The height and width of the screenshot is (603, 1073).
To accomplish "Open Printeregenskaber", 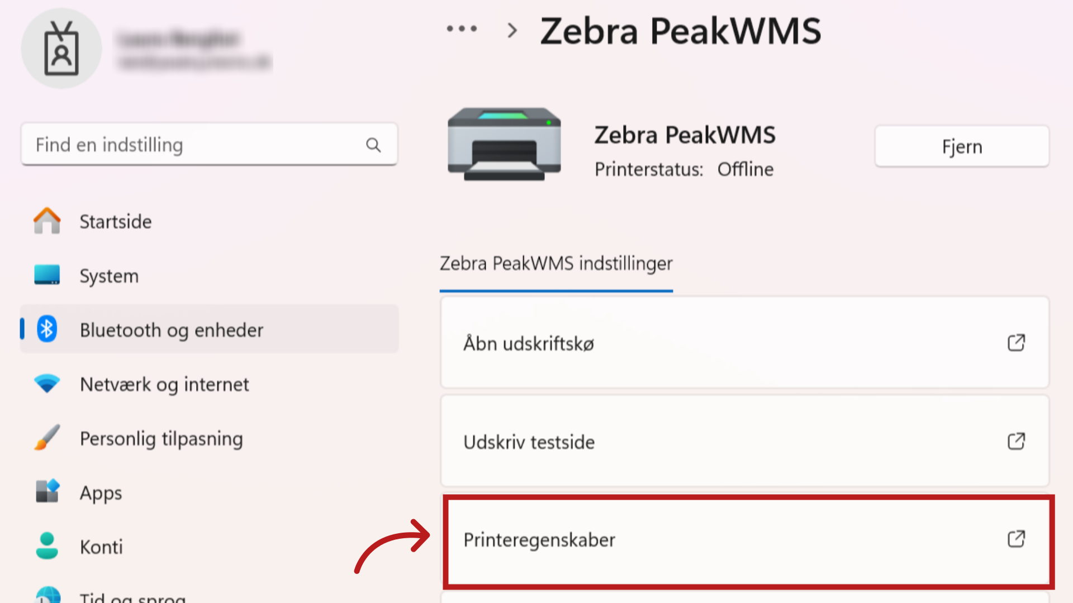I will pos(749,541).
